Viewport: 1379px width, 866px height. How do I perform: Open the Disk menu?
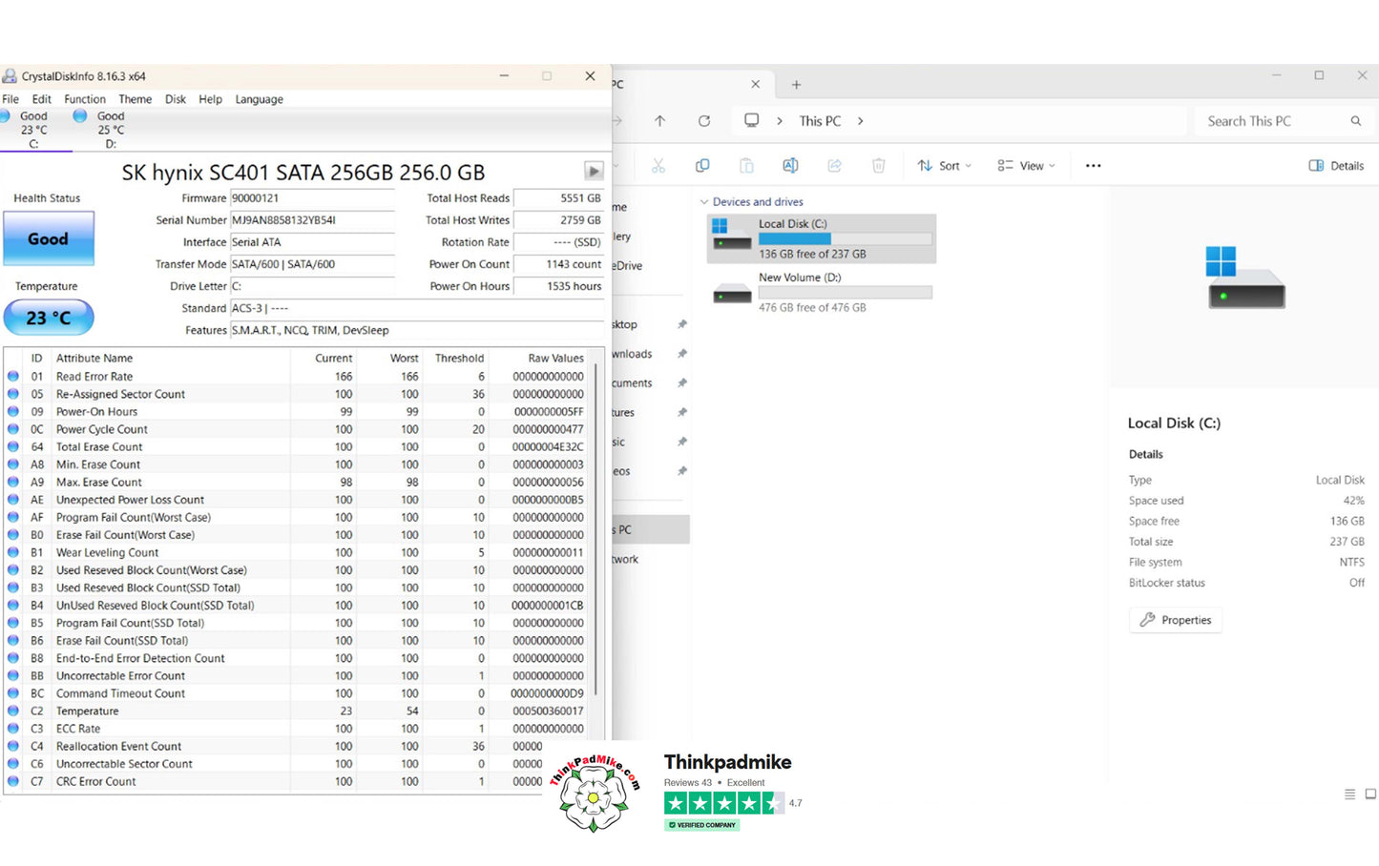pyautogui.click(x=176, y=99)
